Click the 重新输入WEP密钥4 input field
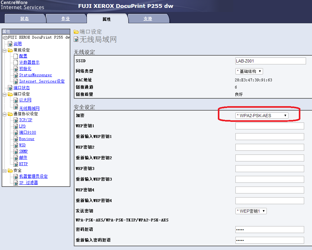This screenshot has height=250, width=312. pyautogui.click(x=270, y=201)
